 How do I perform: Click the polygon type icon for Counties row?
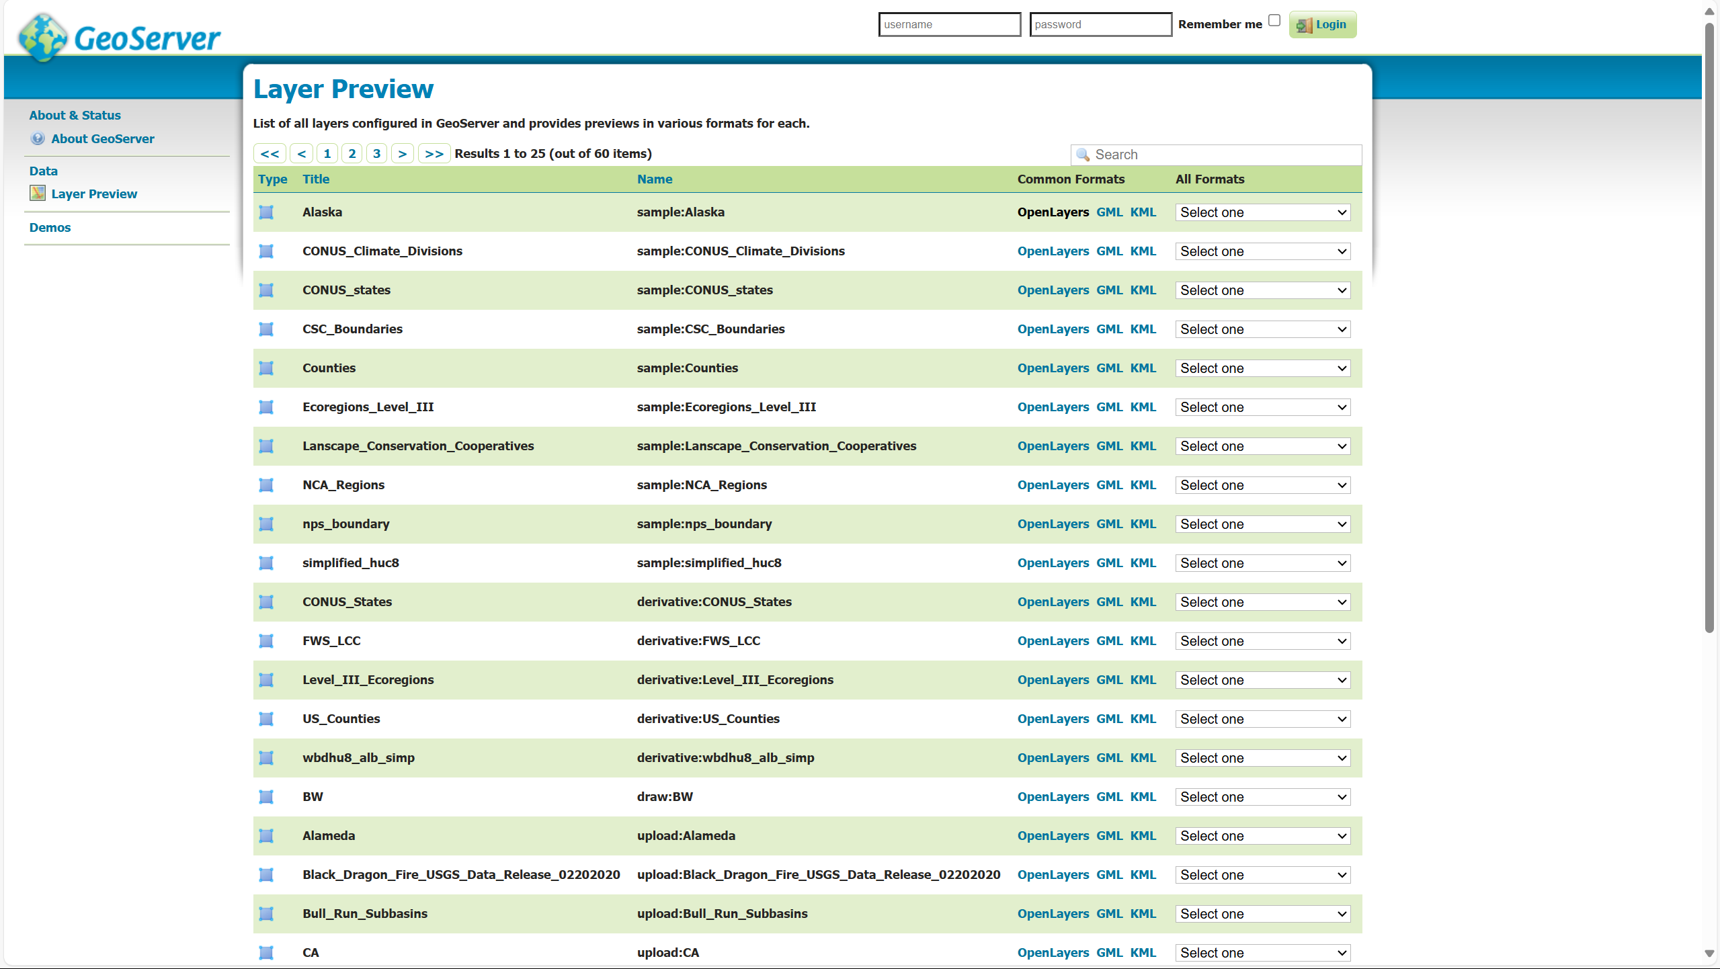266,368
